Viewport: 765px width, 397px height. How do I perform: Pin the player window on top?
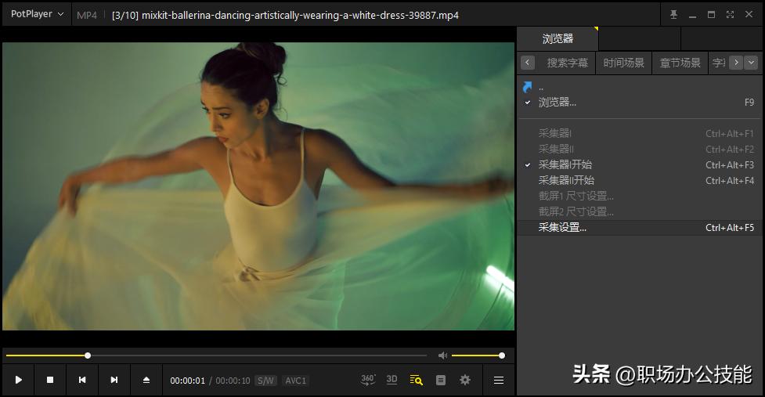click(673, 15)
